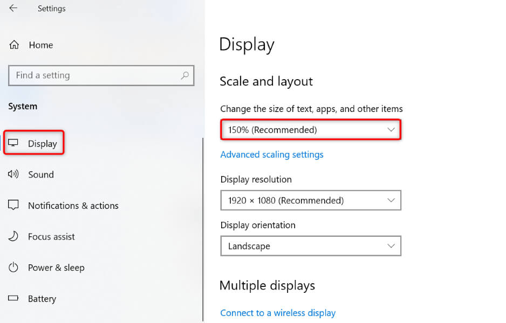The image size is (506, 323).
Task: Select Notifications & actions category
Action: (x=73, y=206)
